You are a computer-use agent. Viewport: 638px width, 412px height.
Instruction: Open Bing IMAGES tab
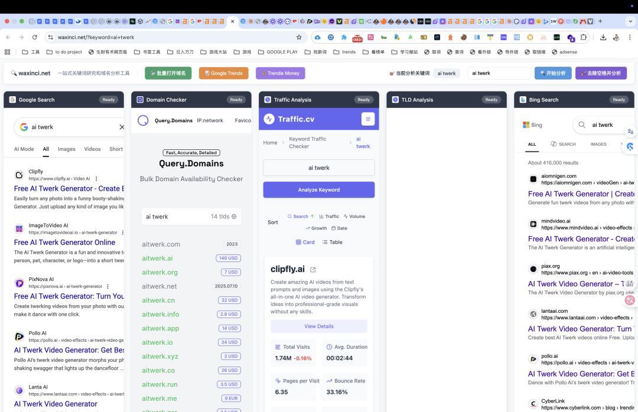click(598, 144)
